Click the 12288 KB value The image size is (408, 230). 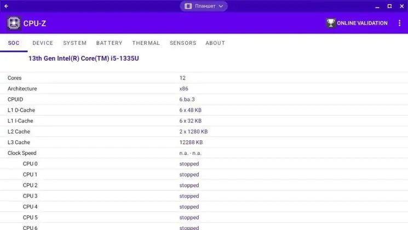(x=191, y=142)
